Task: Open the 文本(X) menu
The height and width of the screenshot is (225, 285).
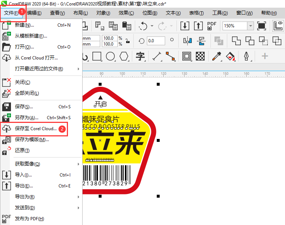Action: tap(173, 13)
